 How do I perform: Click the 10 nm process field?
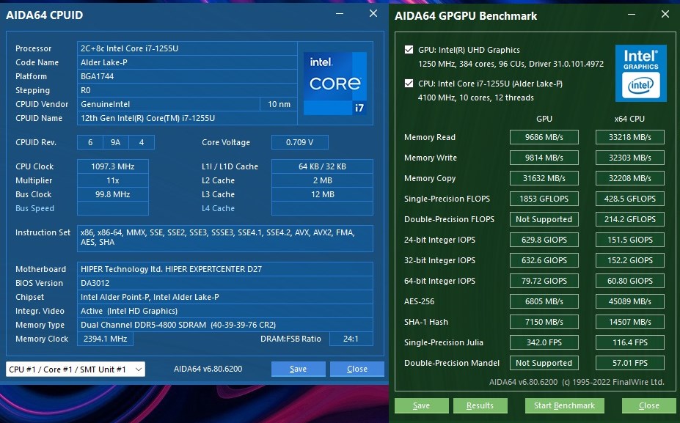tap(279, 104)
